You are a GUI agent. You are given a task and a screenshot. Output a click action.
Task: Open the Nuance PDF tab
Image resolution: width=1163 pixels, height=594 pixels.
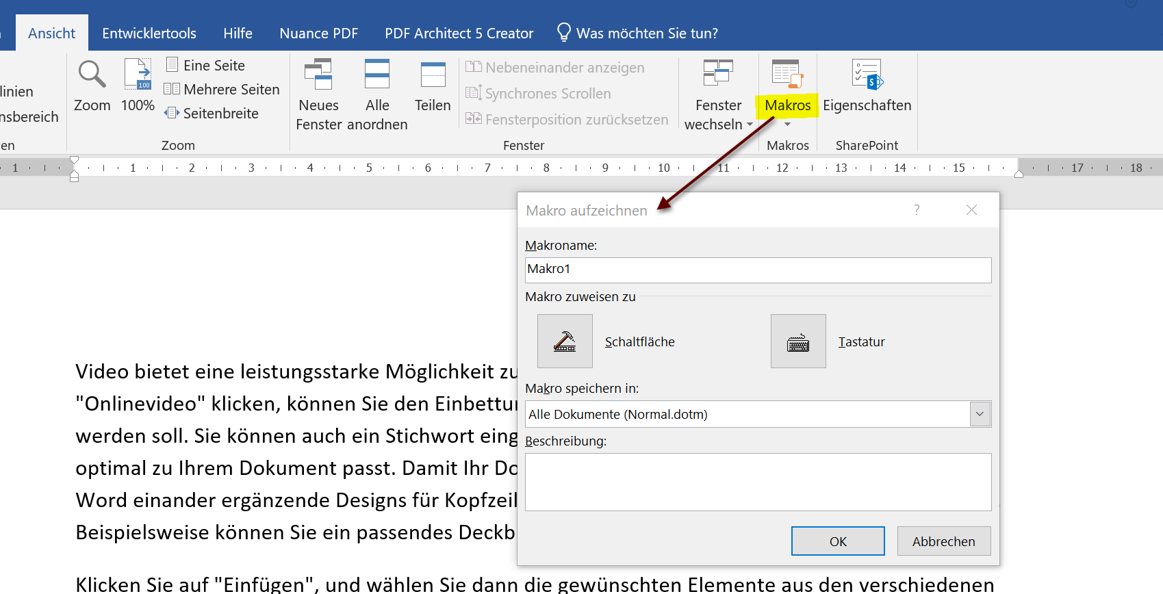(x=318, y=33)
